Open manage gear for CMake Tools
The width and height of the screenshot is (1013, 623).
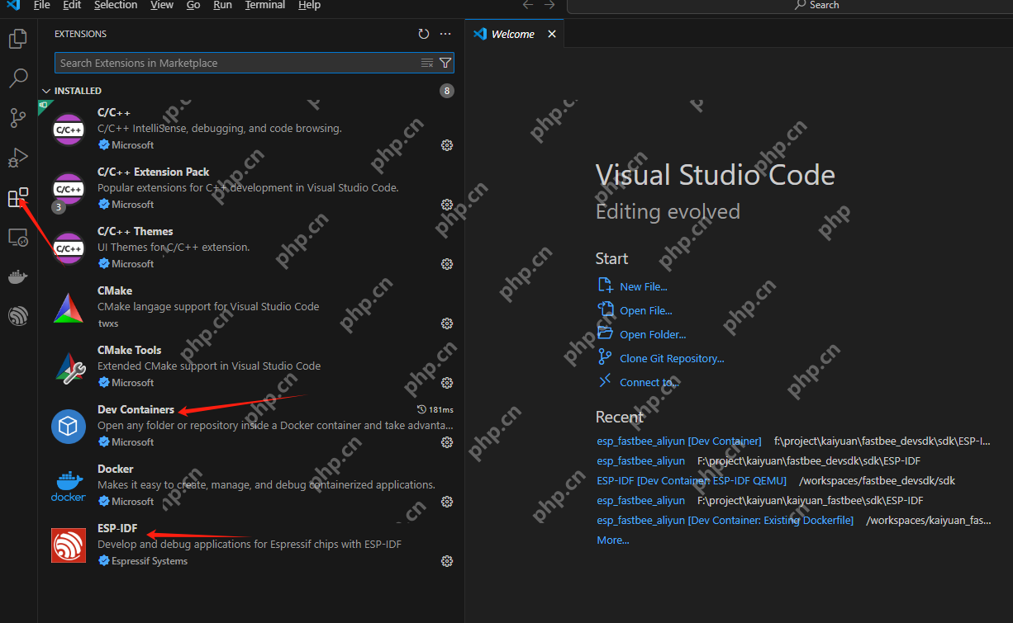447,383
